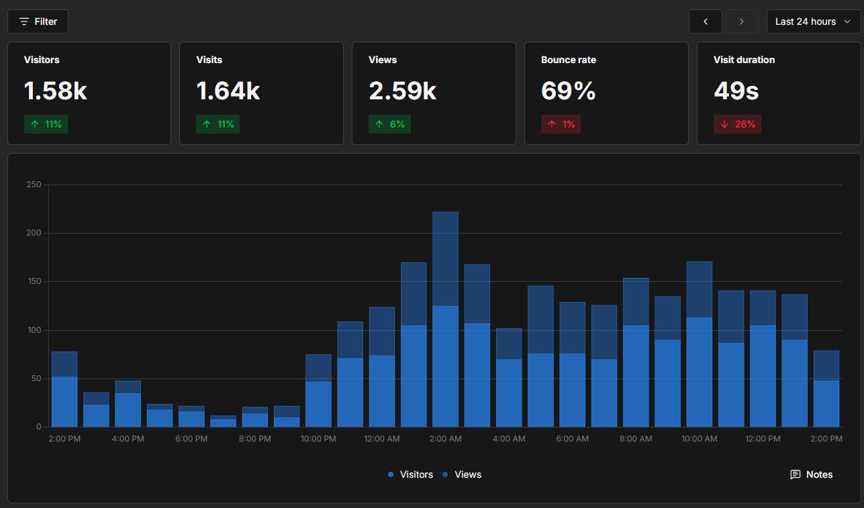864x508 pixels.
Task: Advance to the next time period
Action: point(742,21)
